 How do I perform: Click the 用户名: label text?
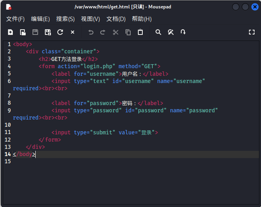tap(132, 74)
